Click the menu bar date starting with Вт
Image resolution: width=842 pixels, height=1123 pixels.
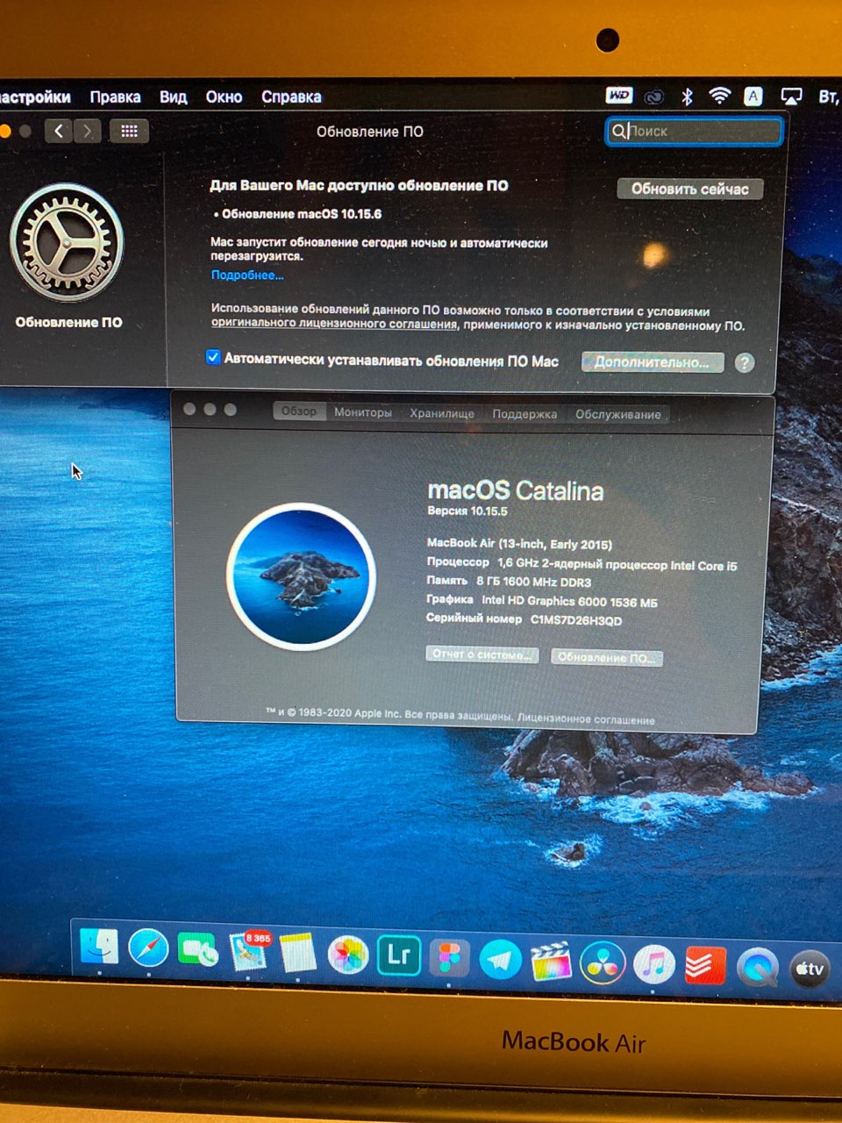829,97
